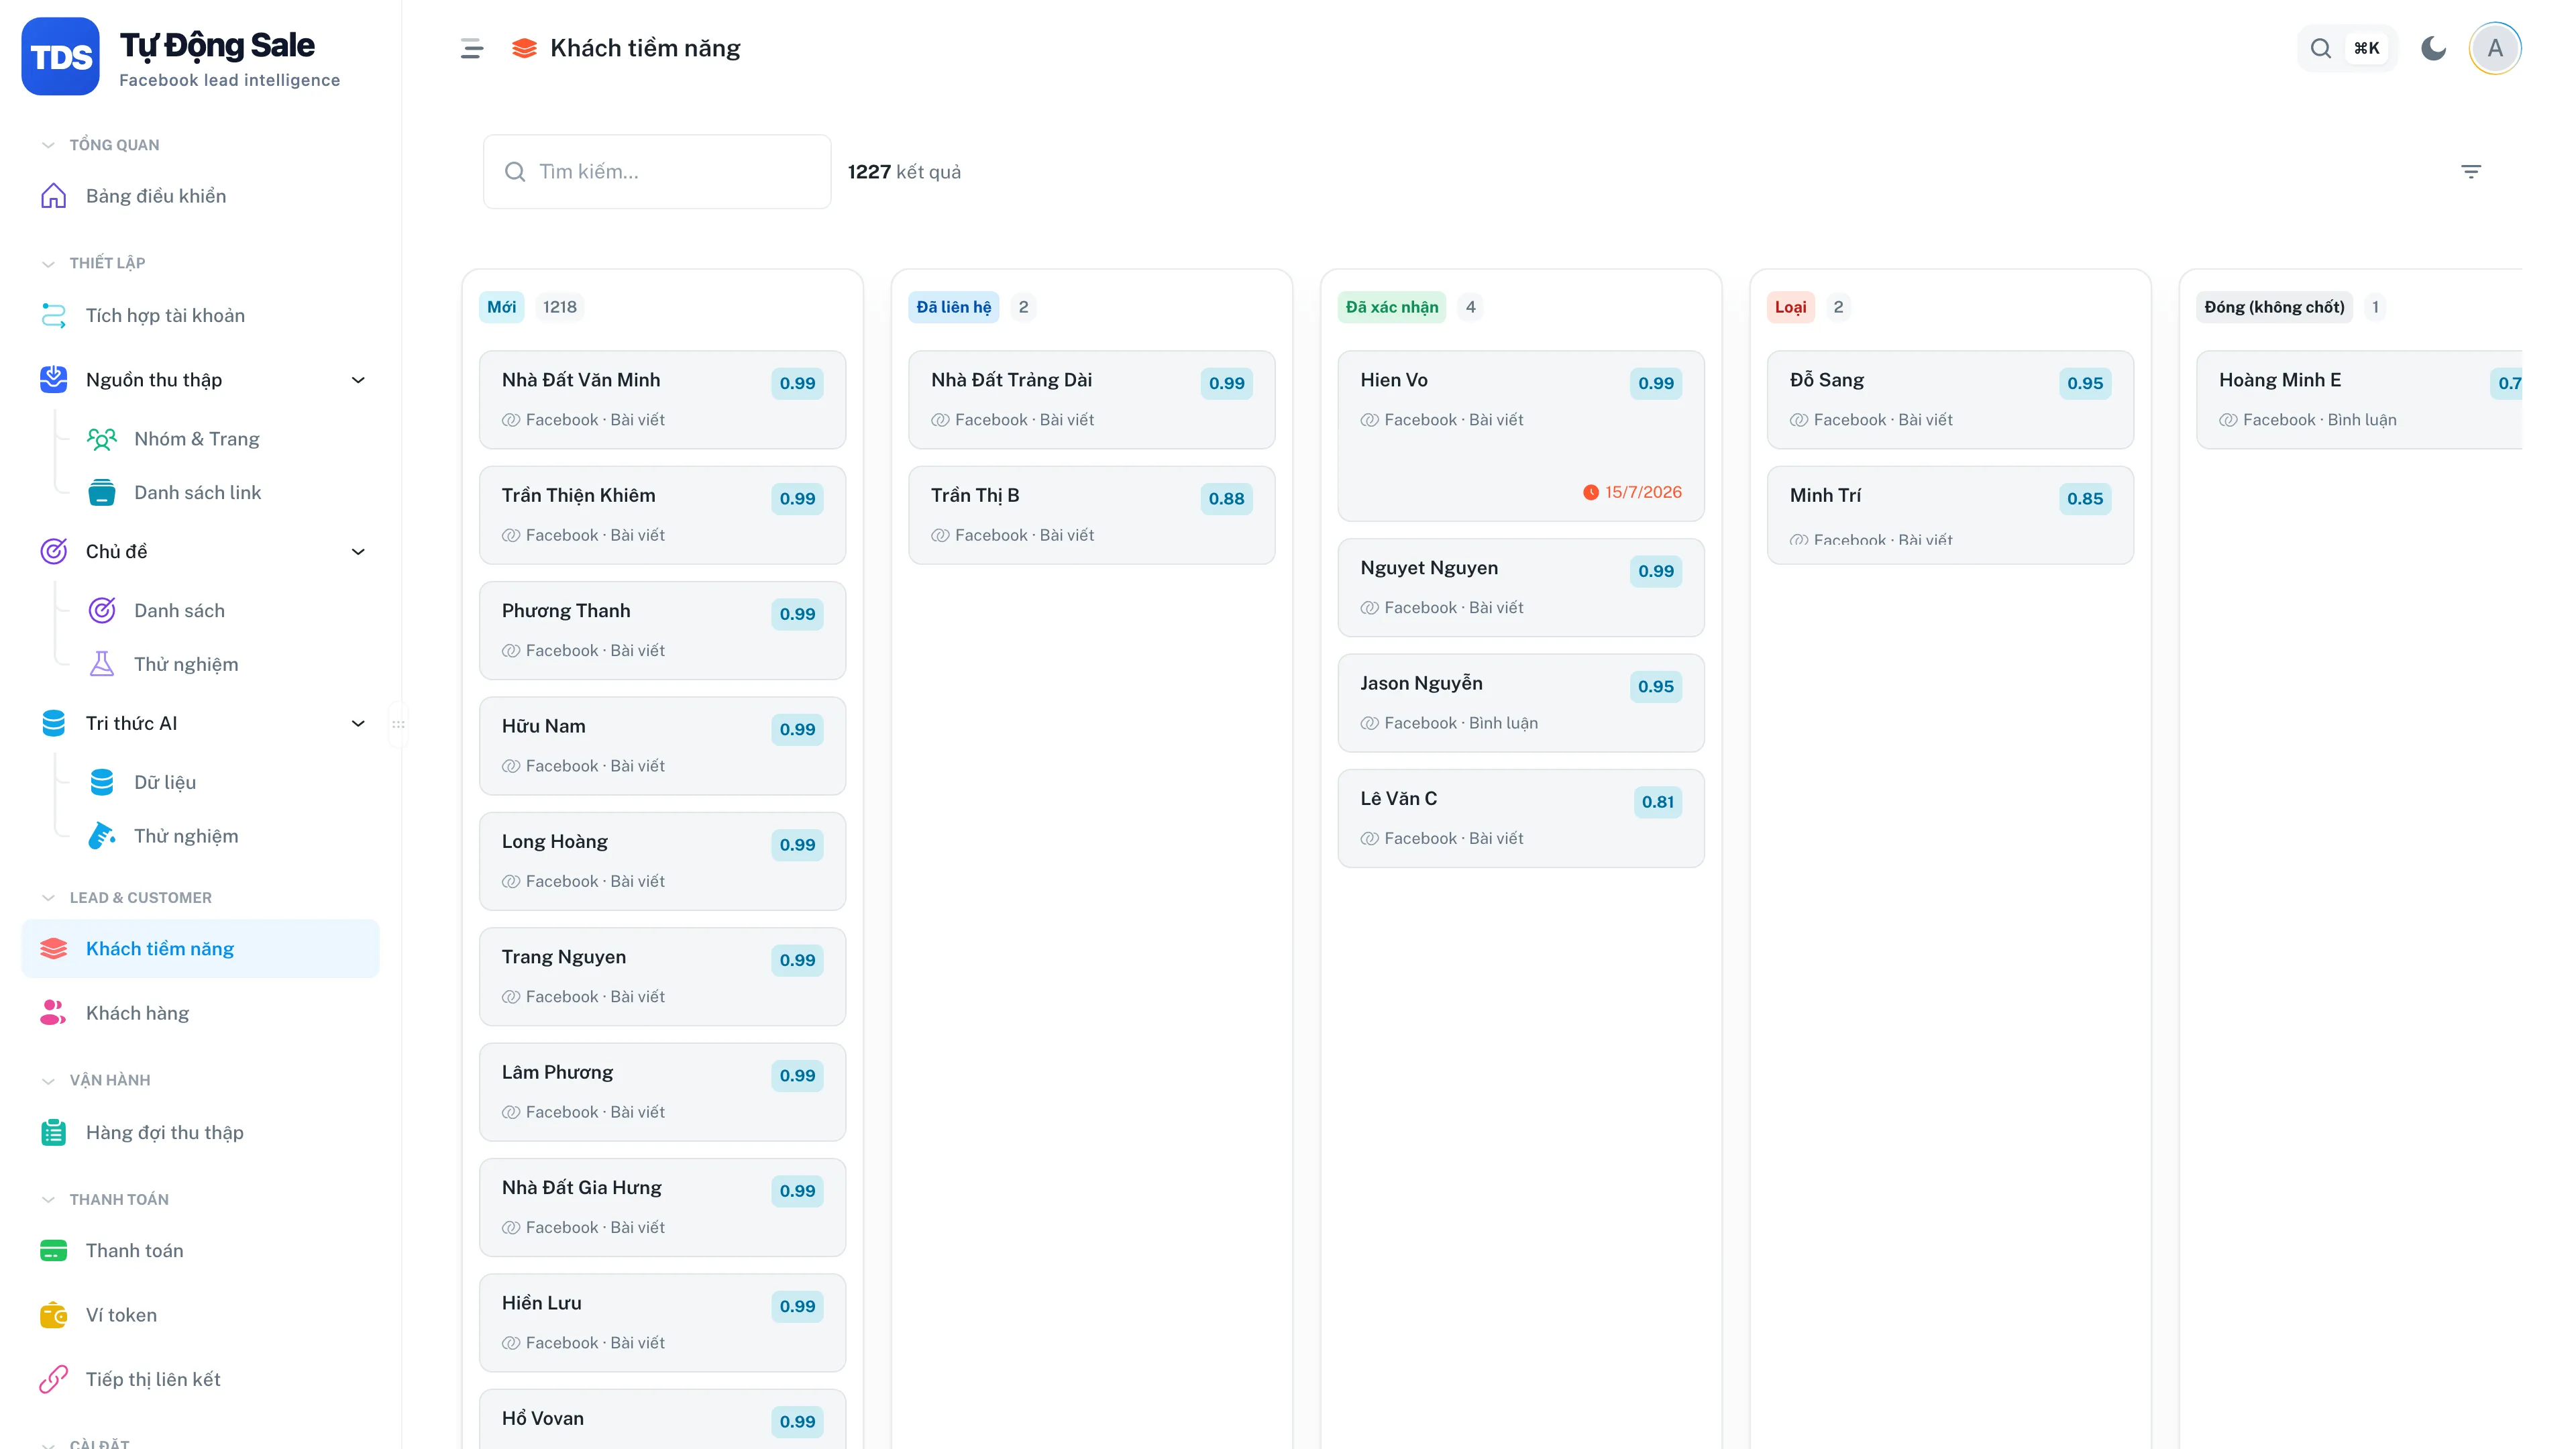Image resolution: width=2576 pixels, height=1449 pixels.
Task: Click 15/7/2026 due date on Hien Vo
Action: click(x=1632, y=492)
